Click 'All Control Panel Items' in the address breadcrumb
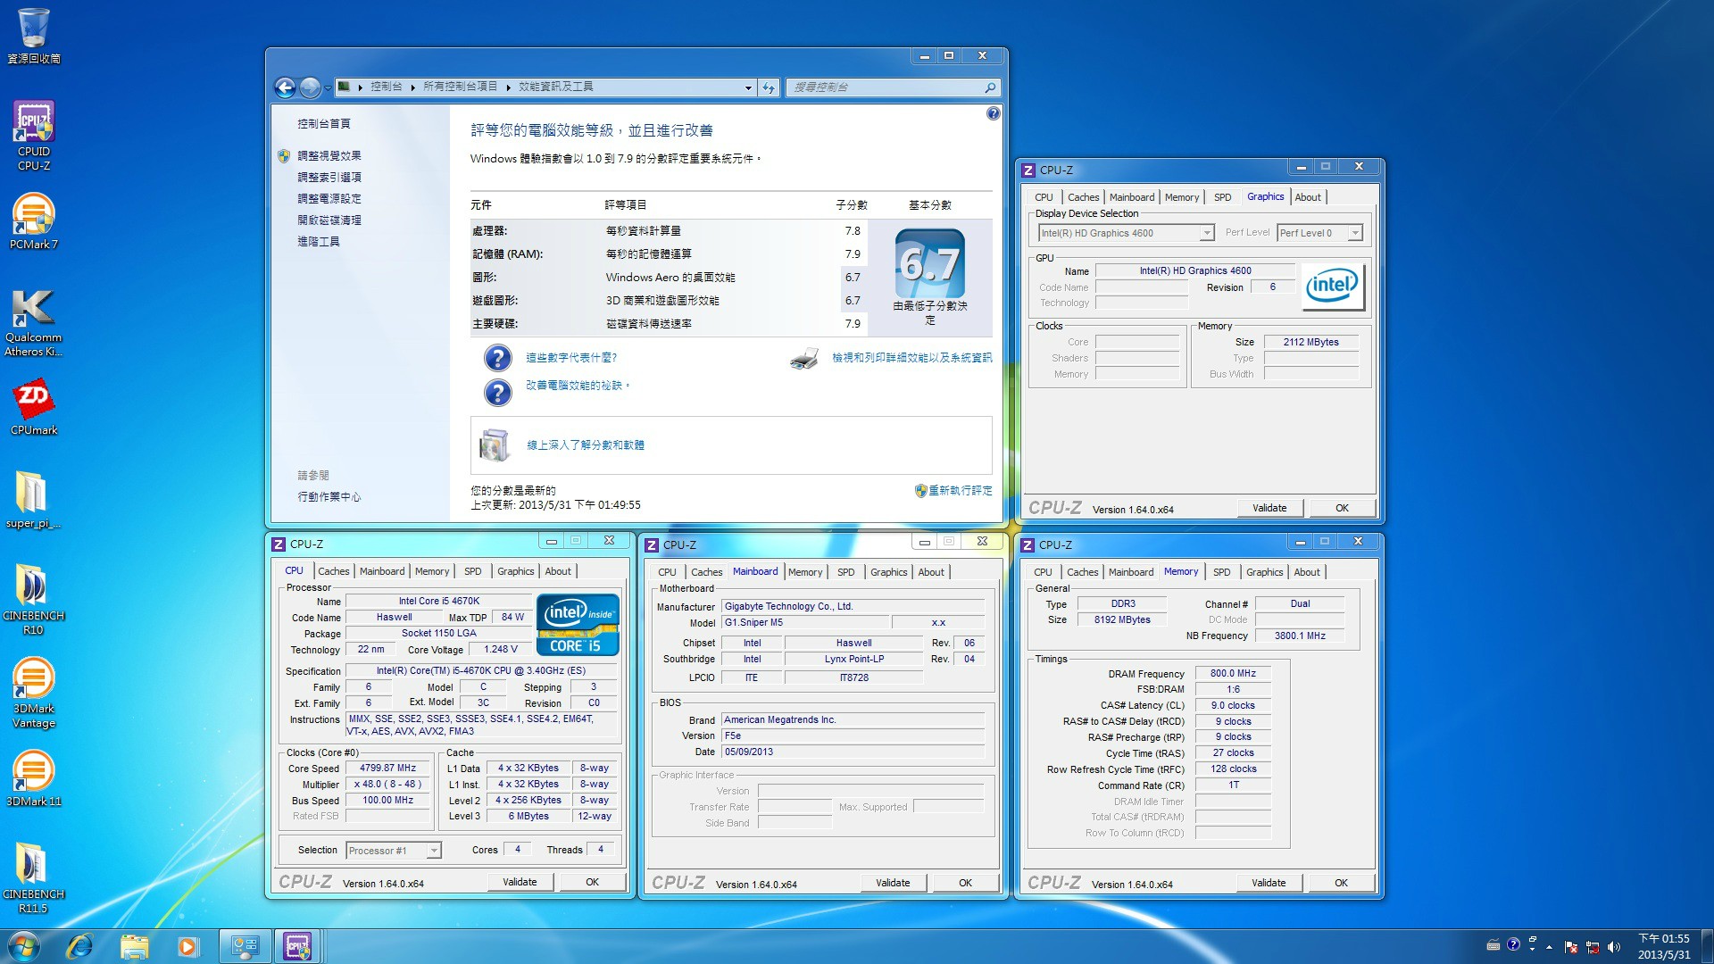This screenshot has width=1714, height=964. [x=460, y=87]
